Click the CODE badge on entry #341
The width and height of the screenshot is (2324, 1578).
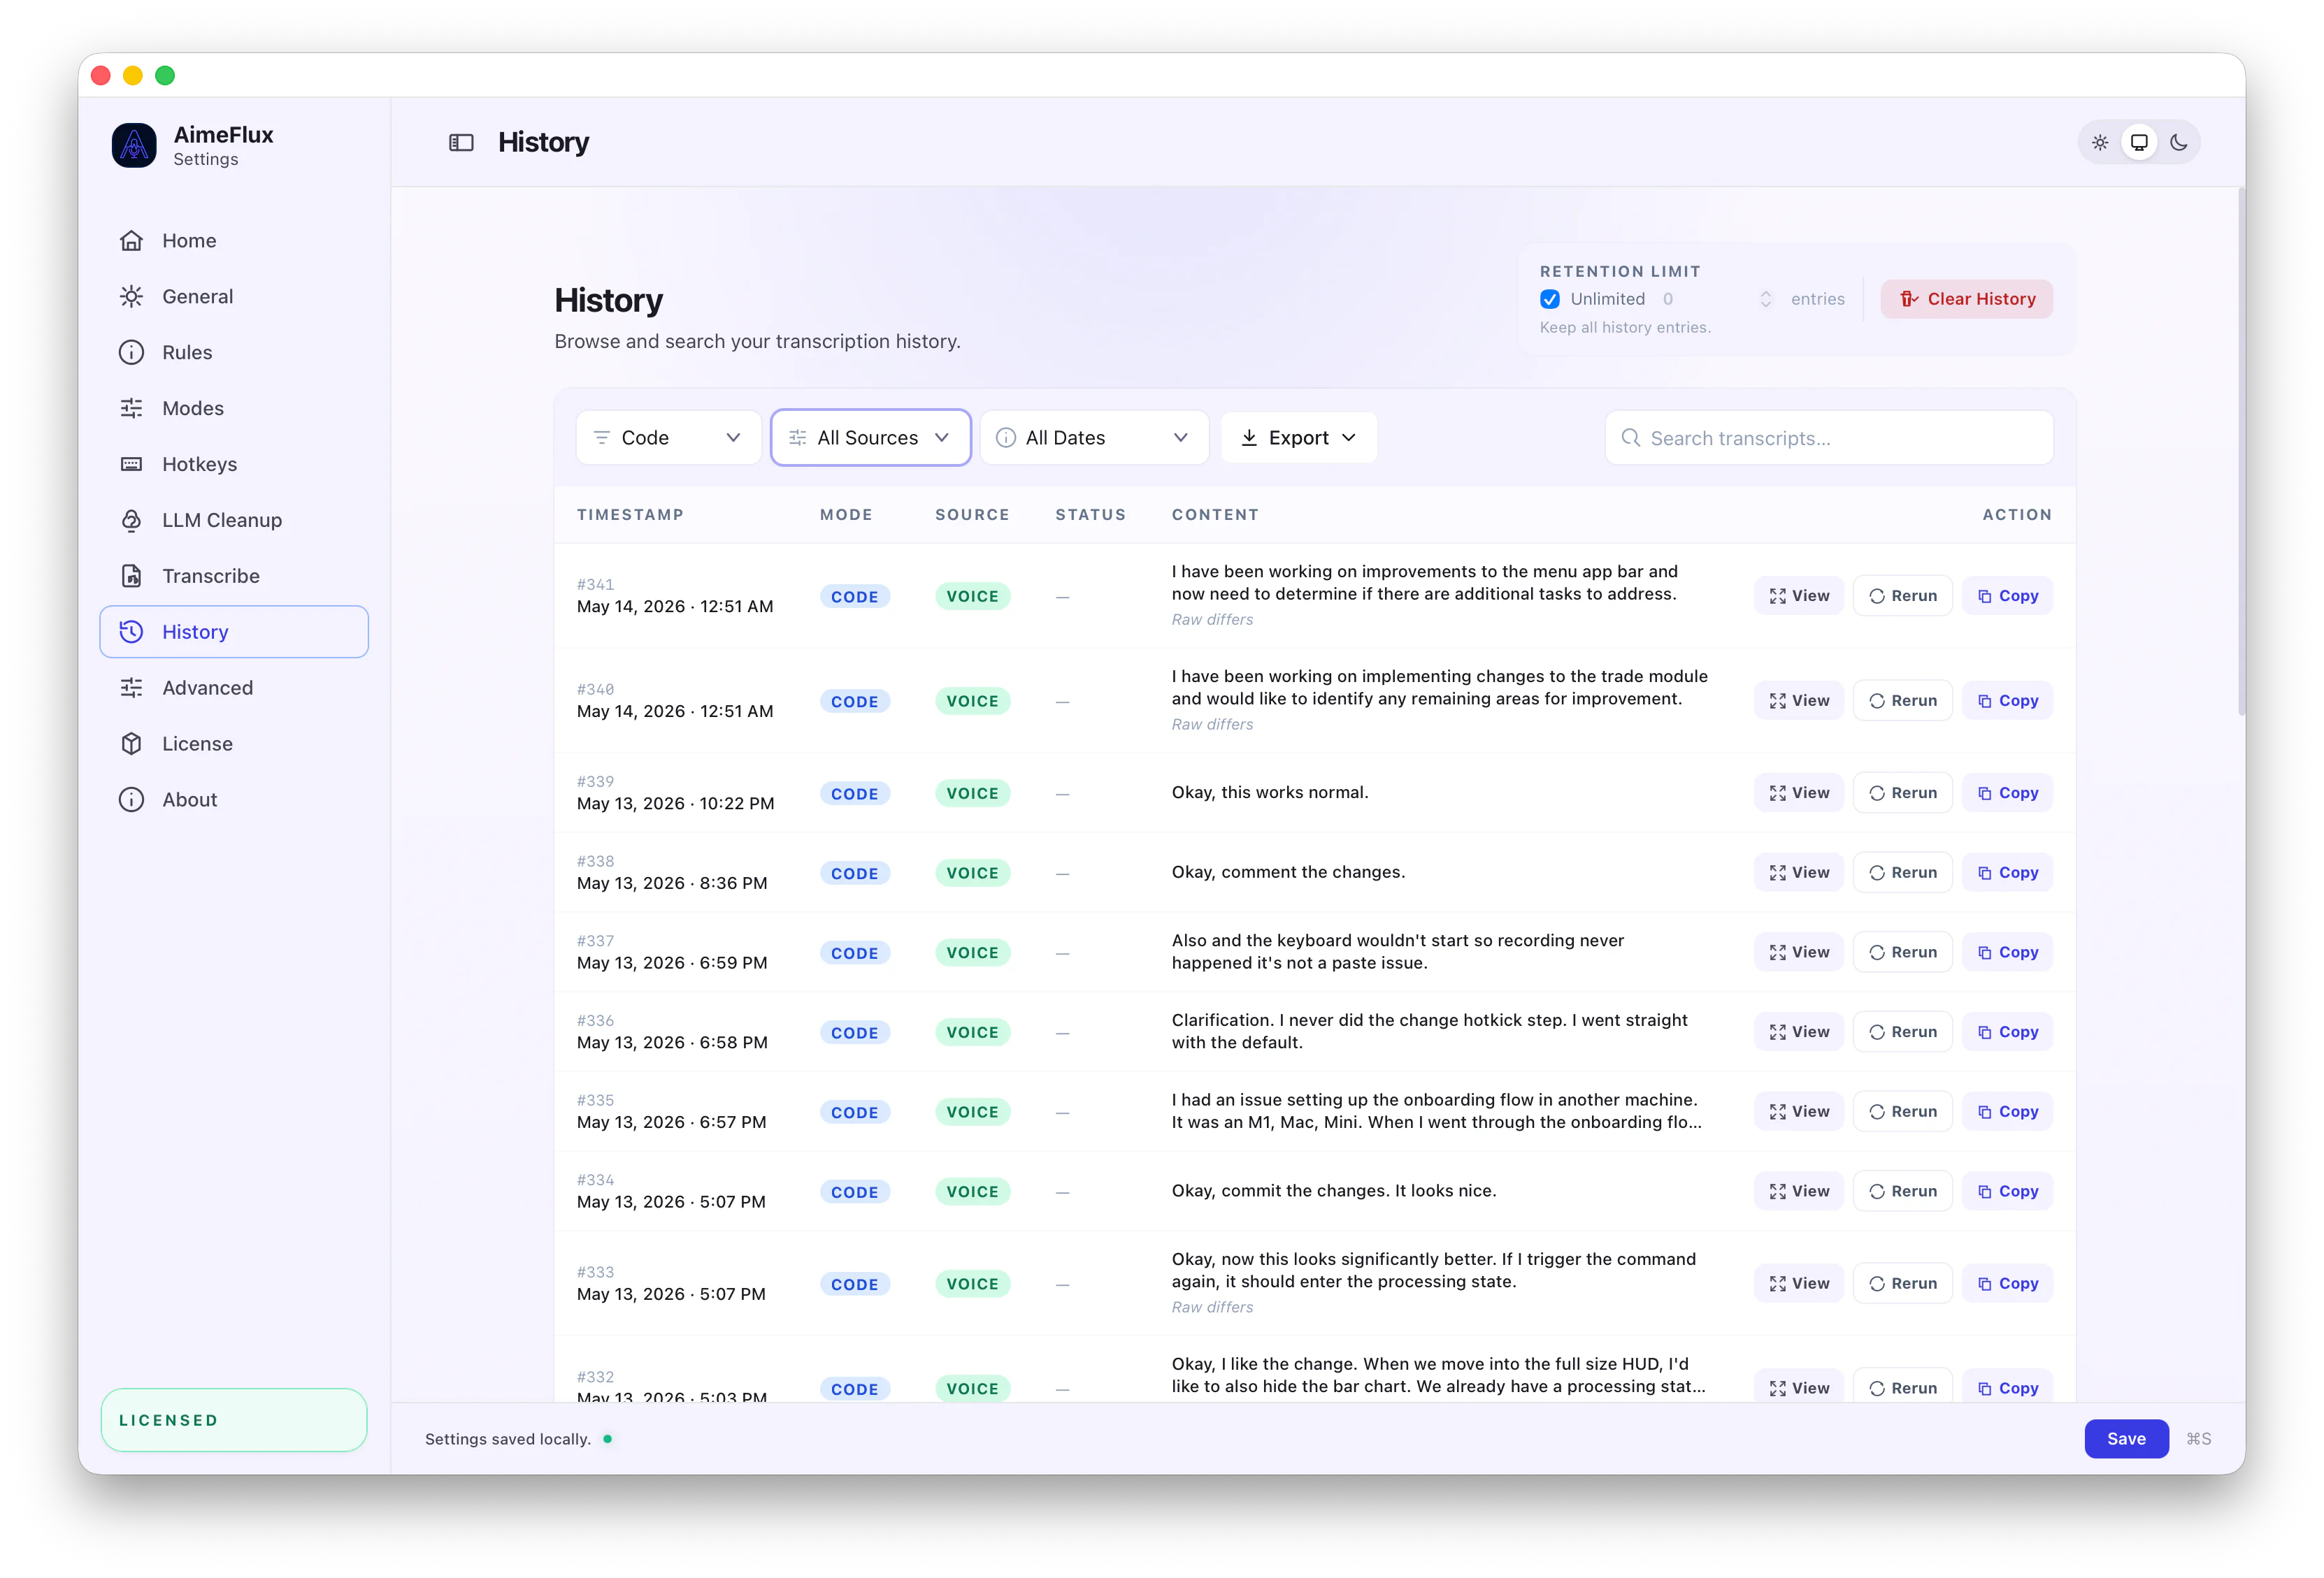click(x=854, y=597)
